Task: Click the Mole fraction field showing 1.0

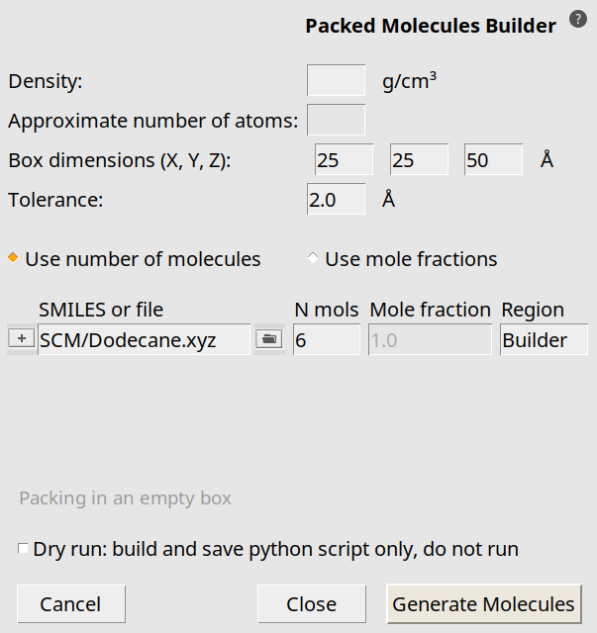Action: tap(430, 340)
